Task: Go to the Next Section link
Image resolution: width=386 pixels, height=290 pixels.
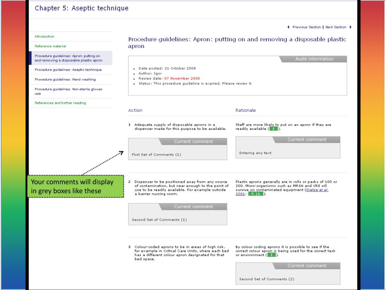Action: pyautogui.click(x=336, y=27)
